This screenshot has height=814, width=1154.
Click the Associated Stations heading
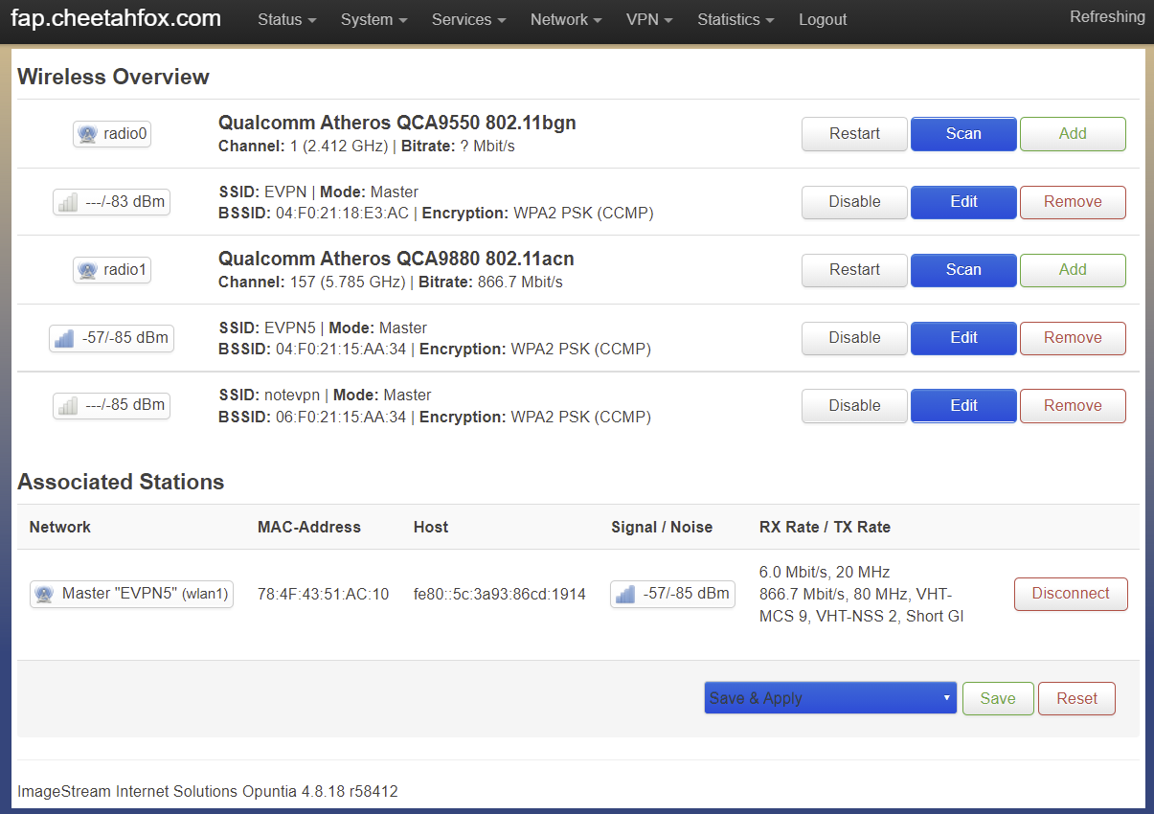[121, 483]
